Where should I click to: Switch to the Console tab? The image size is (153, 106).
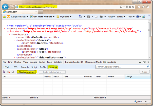click(x=25, y=67)
